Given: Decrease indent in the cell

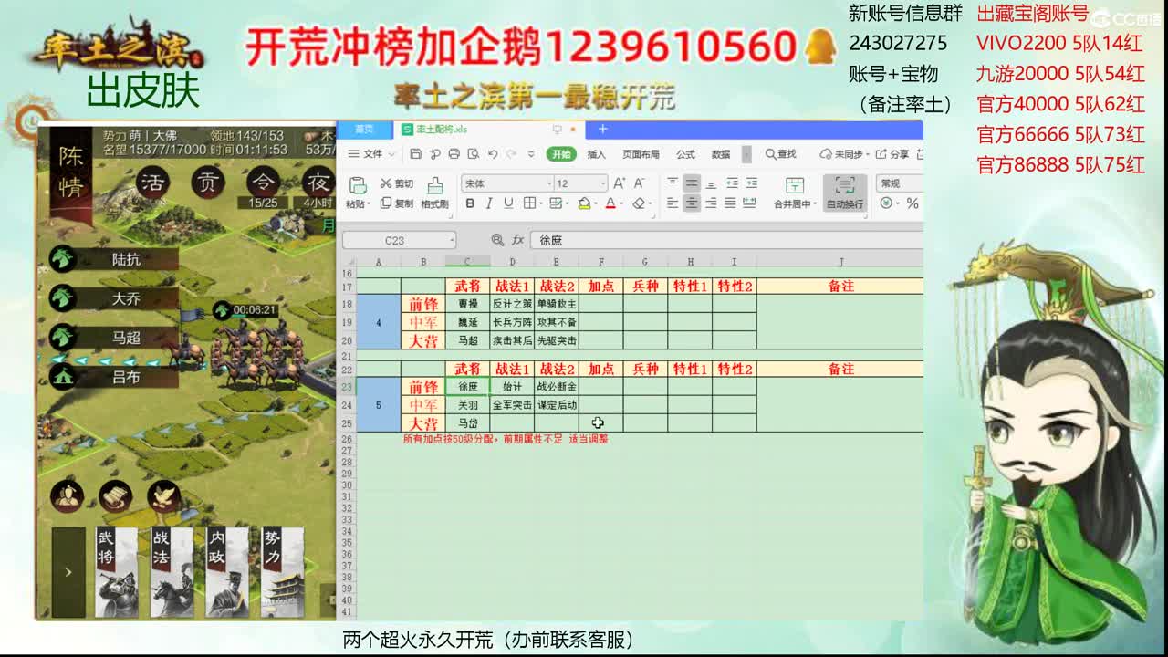Looking at the screenshot, I should 732,182.
